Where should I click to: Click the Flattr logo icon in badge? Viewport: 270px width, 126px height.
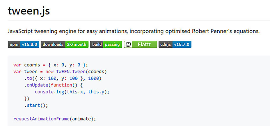128,45
